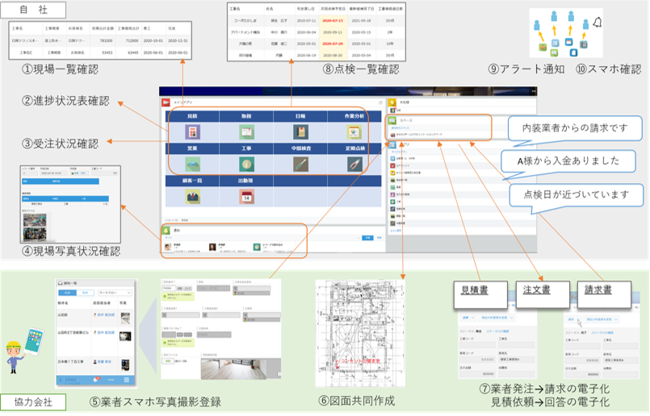
Task: Open the ワークフロー dropdown in phone list
Action: tap(115, 293)
